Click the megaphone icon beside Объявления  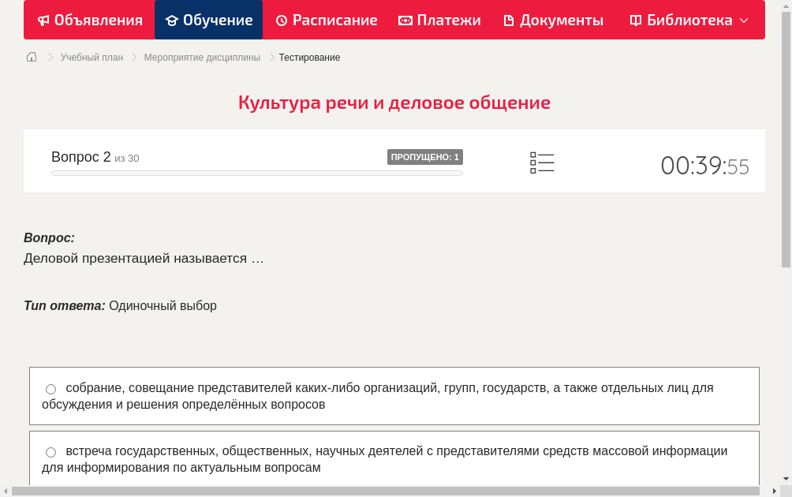pyautogui.click(x=43, y=20)
